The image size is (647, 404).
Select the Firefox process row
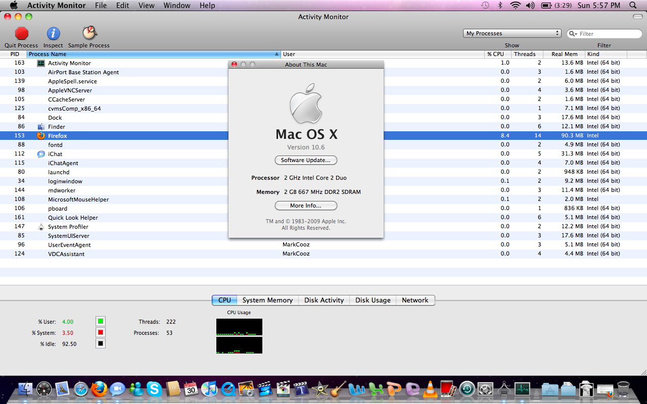pyautogui.click(x=323, y=135)
